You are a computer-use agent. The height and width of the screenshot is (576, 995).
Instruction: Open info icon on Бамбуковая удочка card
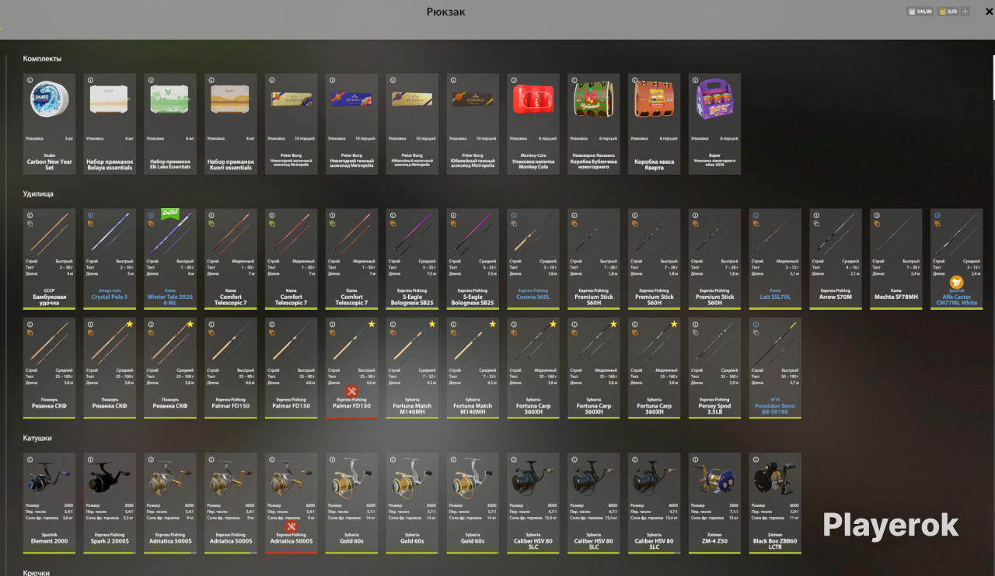click(x=30, y=215)
